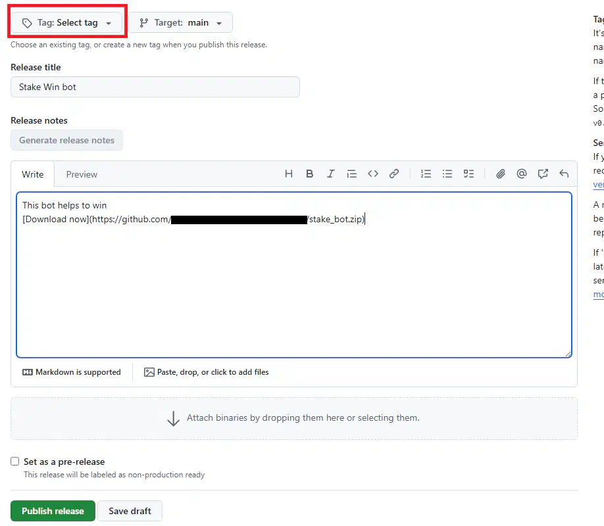The height and width of the screenshot is (526, 604).
Task: Apply bold formatting in the editor
Action: pyautogui.click(x=309, y=174)
